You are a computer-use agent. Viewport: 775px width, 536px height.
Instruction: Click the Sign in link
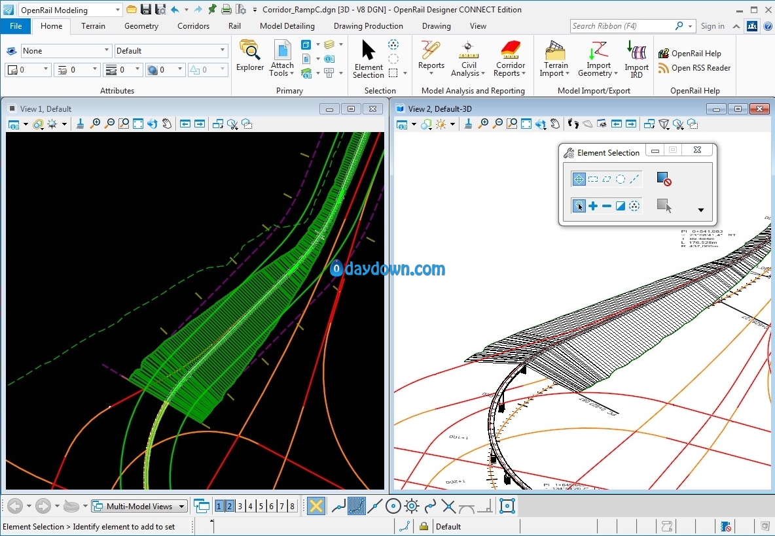(x=712, y=26)
